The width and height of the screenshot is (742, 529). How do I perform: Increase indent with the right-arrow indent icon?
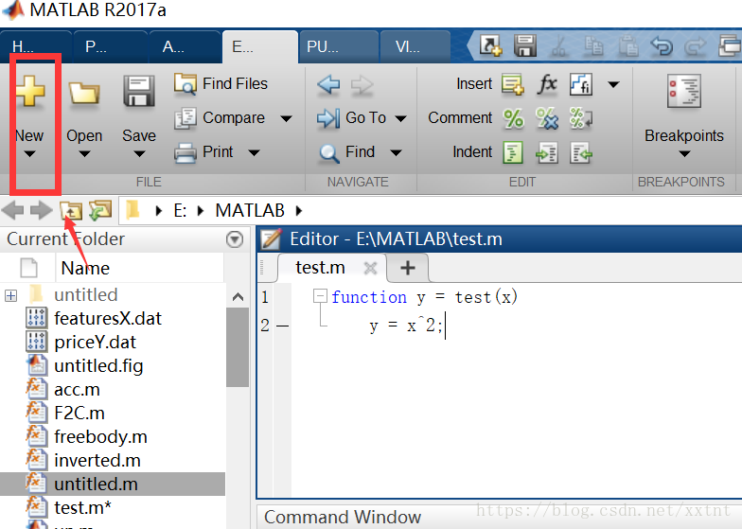point(547,153)
